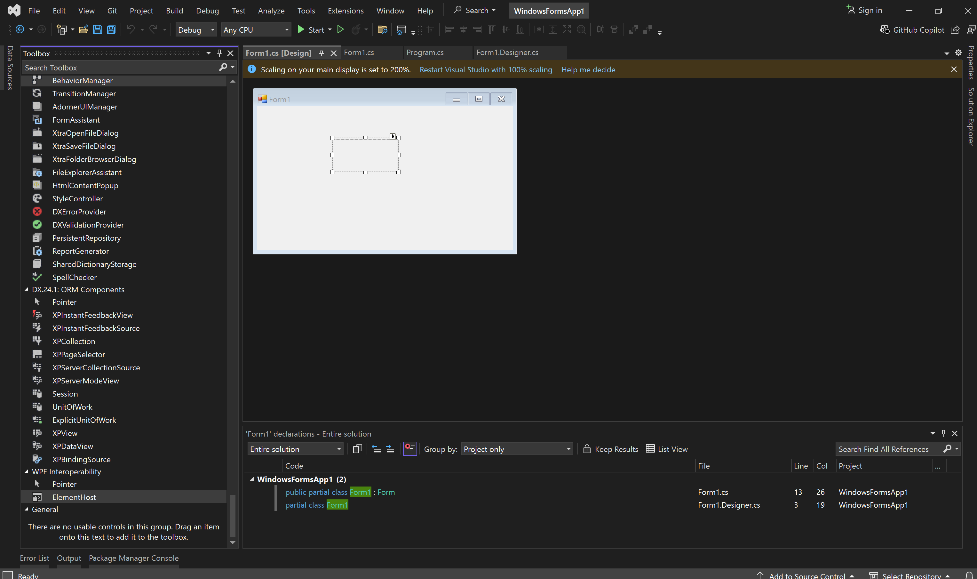Click the Help me decide link

588,69
